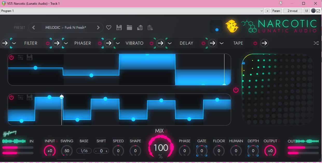Open the Program 1 preset dropdown
This screenshot has height=163, width=322.
(x=132, y=11)
